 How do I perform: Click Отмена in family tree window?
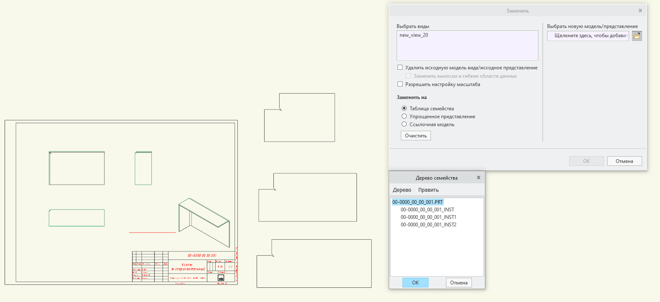459,283
